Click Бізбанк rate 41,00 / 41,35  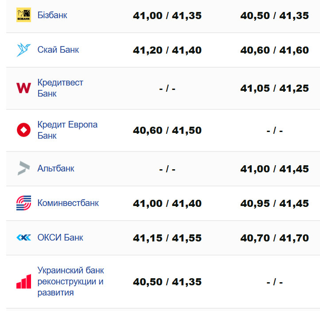point(167,16)
